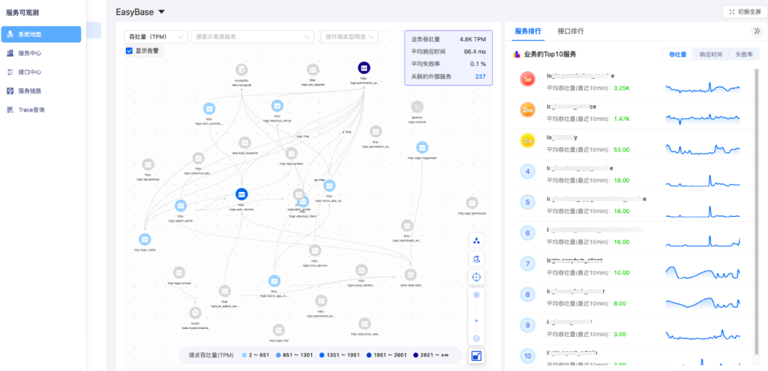Screen dimensions: 768x371
Task: Click the topology layout icon
Action: point(476,240)
